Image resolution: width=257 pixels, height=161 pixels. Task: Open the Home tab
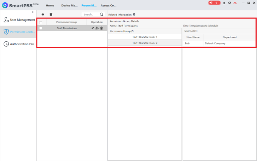coord(50,5)
